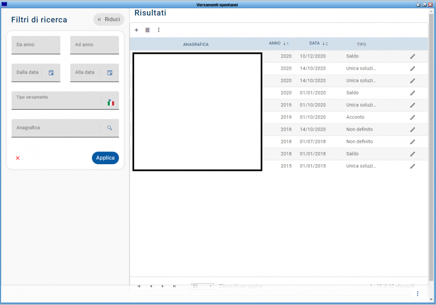Edit the Acconto row
Screen dimensions: 436x305
click(412, 117)
